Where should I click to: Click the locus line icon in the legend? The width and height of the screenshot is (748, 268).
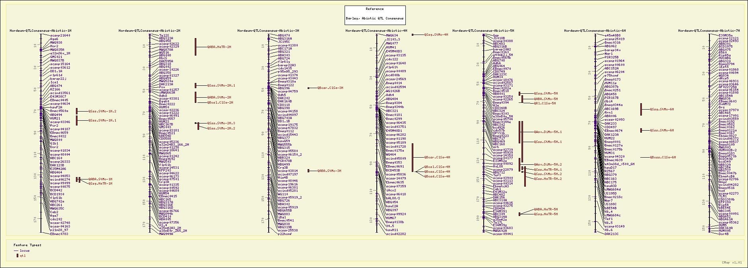point(16,251)
